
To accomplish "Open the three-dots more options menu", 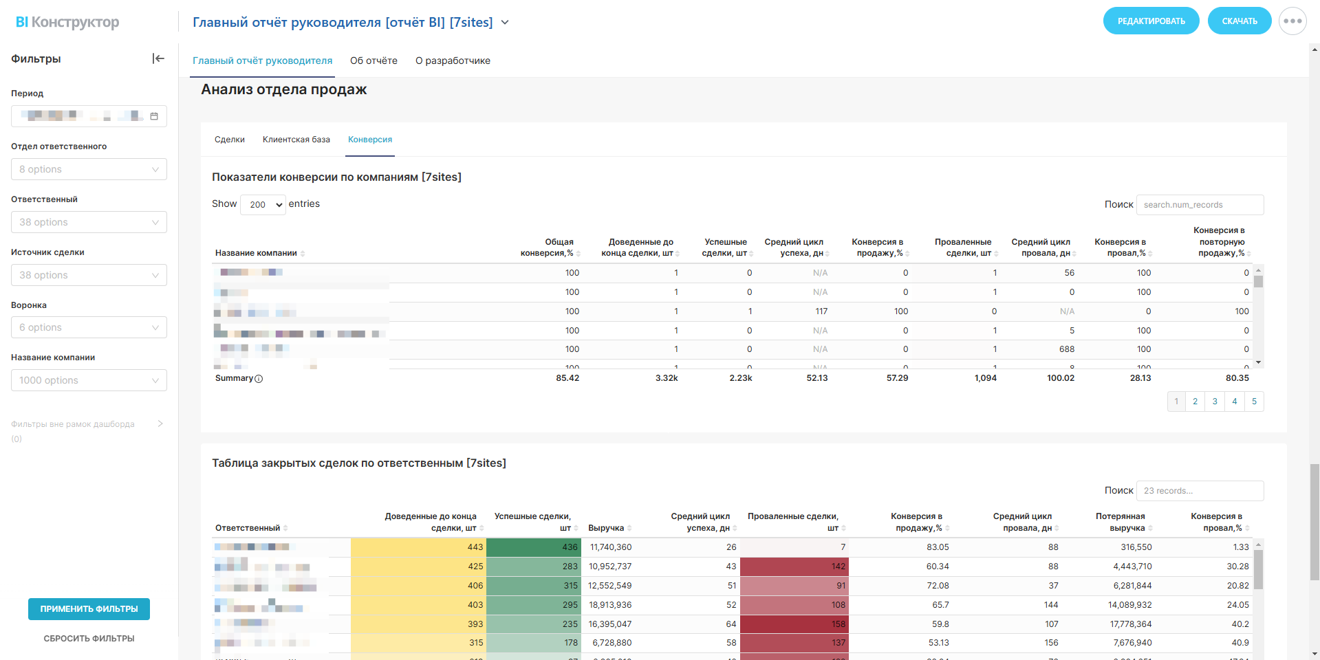I will 1292,21.
